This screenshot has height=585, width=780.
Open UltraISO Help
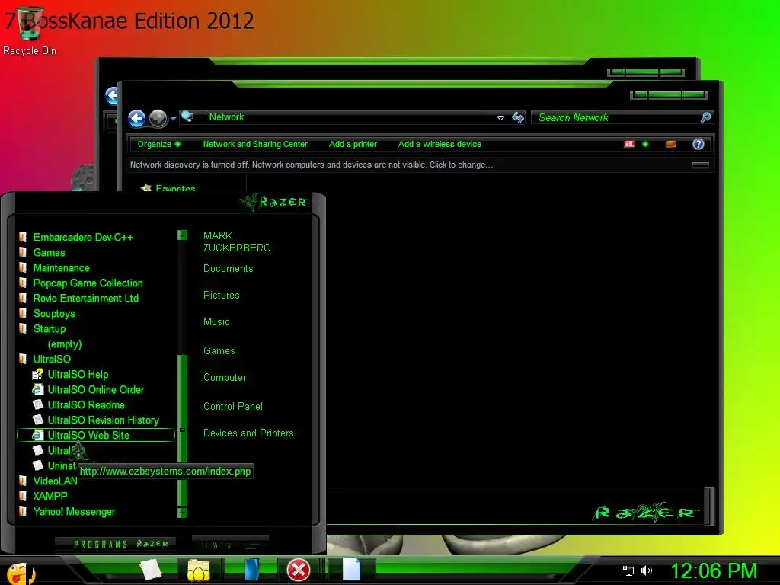pyautogui.click(x=78, y=375)
